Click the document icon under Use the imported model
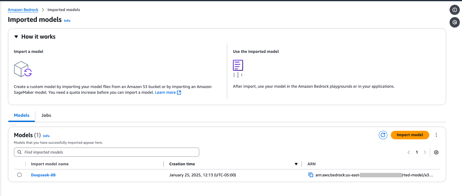 (238, 69)
